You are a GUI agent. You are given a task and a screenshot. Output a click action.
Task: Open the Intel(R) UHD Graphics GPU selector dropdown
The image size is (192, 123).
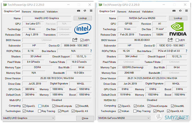[29, 118]
